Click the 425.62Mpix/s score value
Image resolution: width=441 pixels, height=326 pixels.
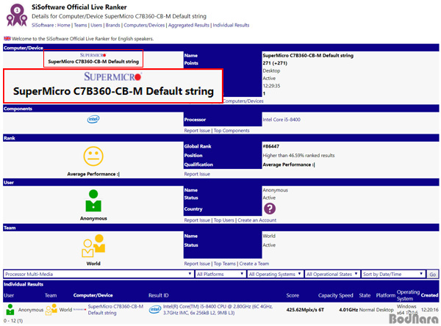(302, 310)
